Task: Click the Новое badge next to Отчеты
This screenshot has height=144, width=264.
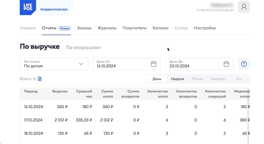Action: (x=64, y=28)
